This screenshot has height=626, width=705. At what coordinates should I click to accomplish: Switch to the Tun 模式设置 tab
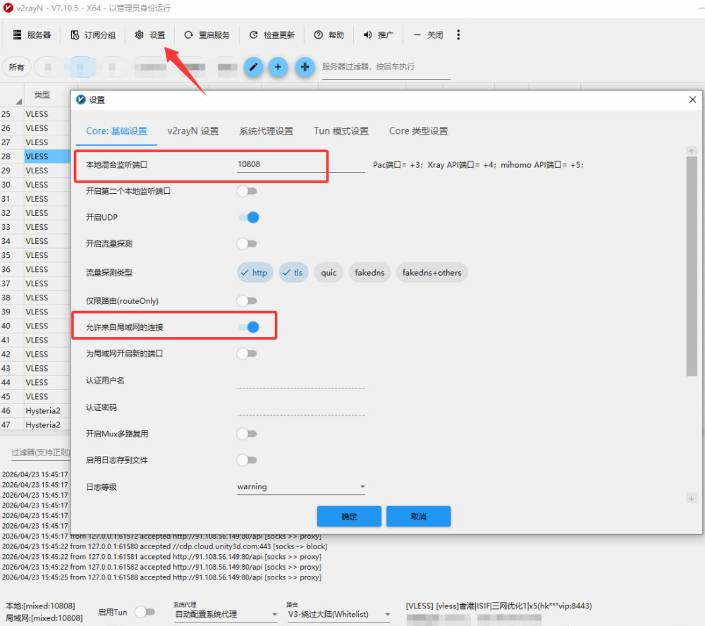pos(341,131)
